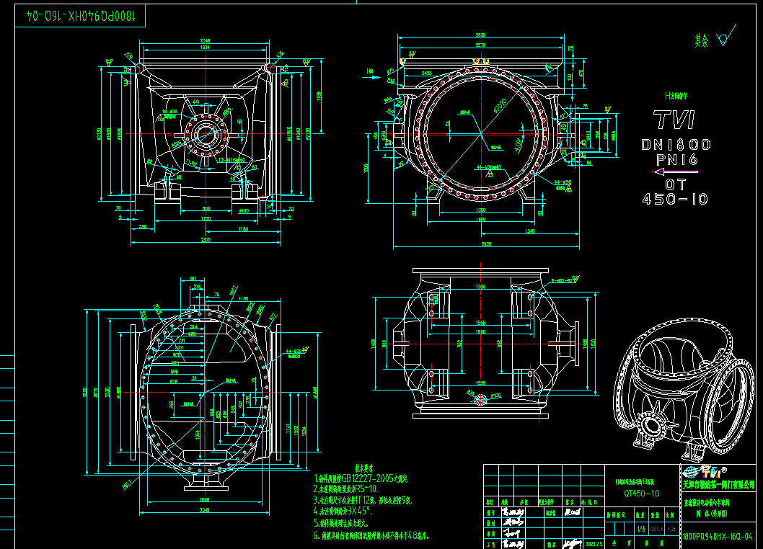Screen dimensions: 763x549
Task: Select the QT 450-10 casting mark text
Action: 676,192
